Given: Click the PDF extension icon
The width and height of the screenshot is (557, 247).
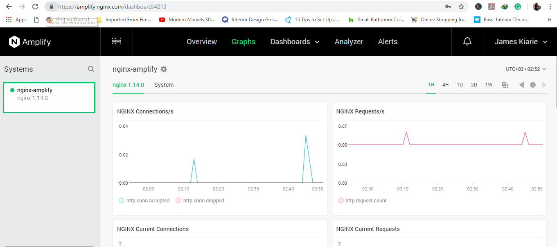Looking at the screenshot, I should [492, 7].
